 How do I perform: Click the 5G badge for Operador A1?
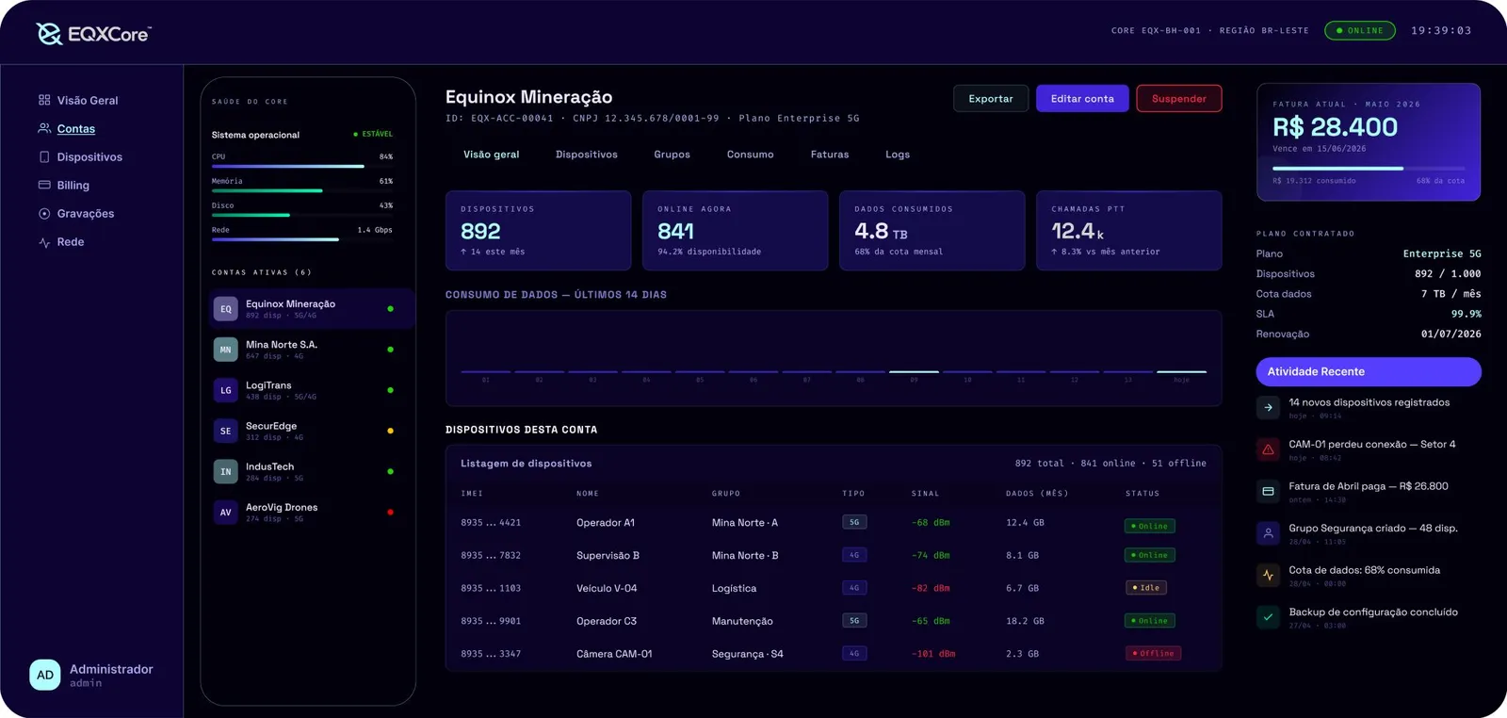point(854,522)
